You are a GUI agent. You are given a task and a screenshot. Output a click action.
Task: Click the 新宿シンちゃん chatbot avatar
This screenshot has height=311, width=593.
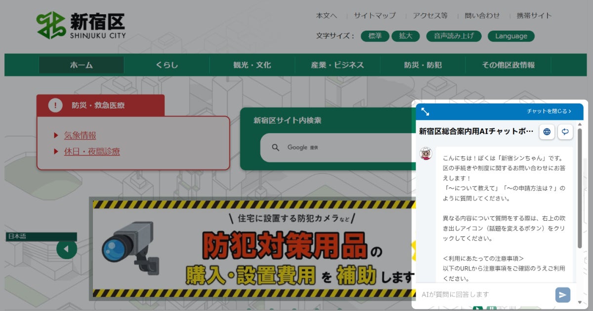click(426, 154)
